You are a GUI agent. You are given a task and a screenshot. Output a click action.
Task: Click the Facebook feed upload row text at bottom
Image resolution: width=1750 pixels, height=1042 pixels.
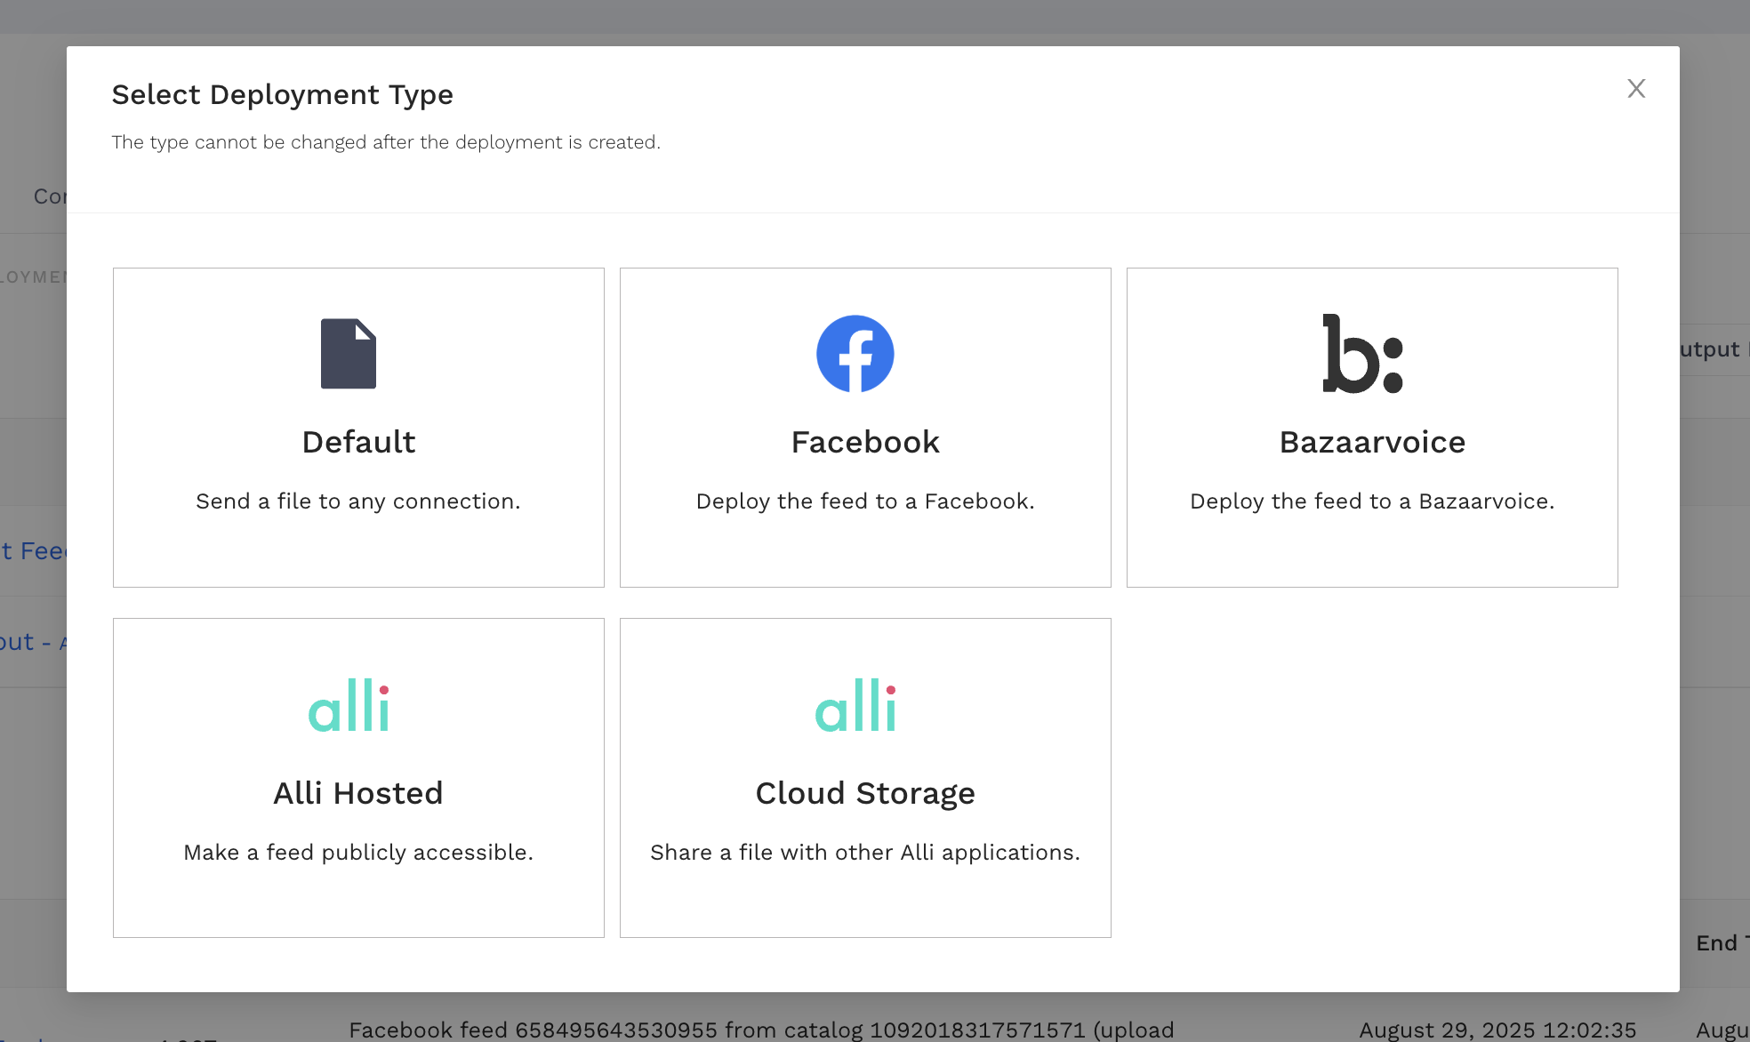(x=761, y=1030)
